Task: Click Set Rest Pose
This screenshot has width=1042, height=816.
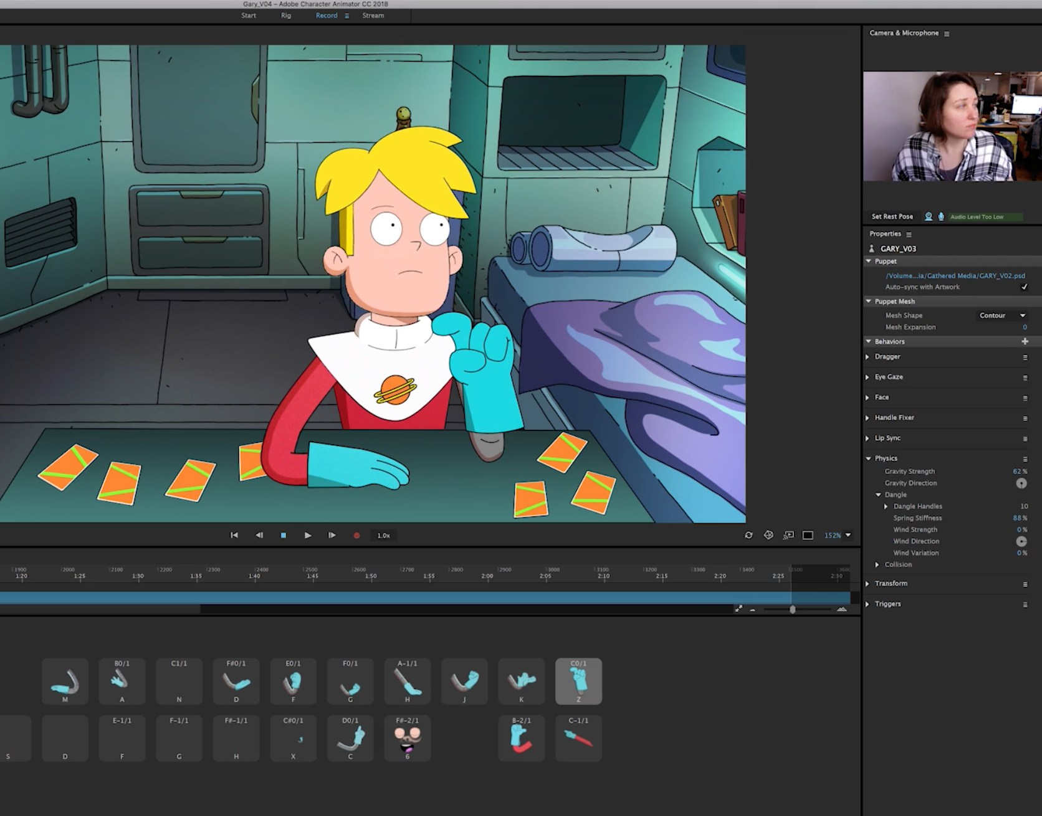Action: [x=892, y=216]
